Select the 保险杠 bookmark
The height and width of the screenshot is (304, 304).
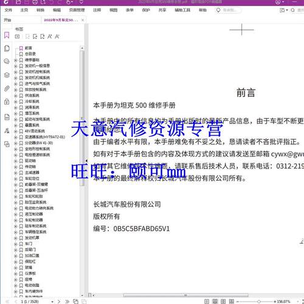pyautogui.click(x=30, y=261)
